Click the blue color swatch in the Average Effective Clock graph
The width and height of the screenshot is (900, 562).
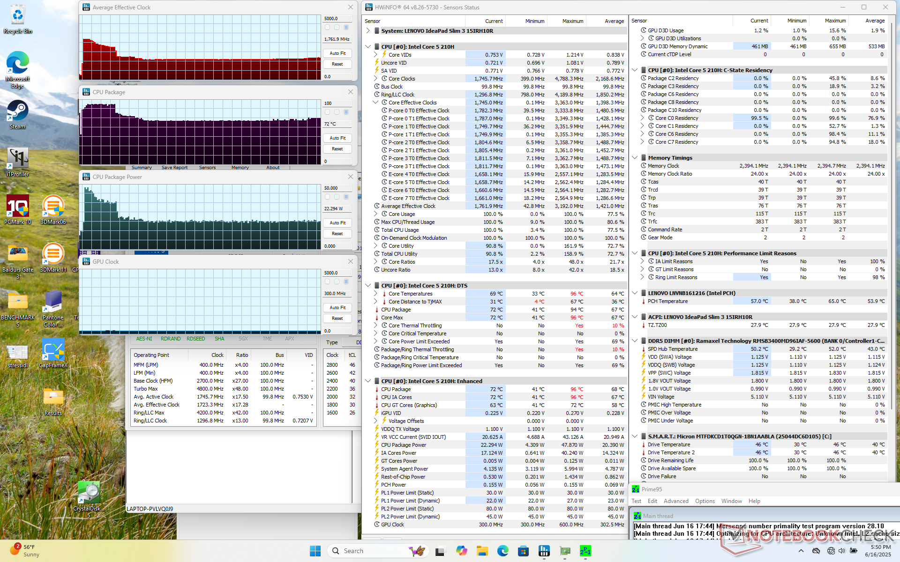point(346,27)
